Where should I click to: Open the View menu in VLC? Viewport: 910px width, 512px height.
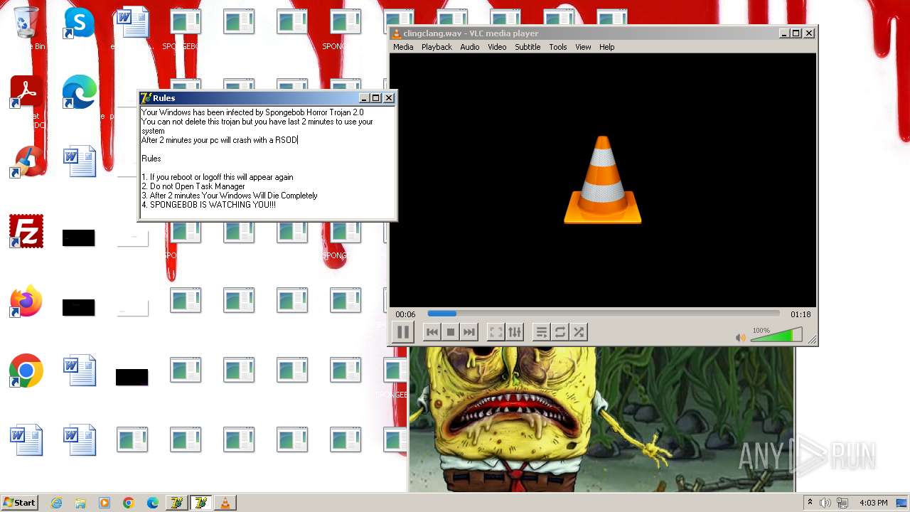coord(583,47)
